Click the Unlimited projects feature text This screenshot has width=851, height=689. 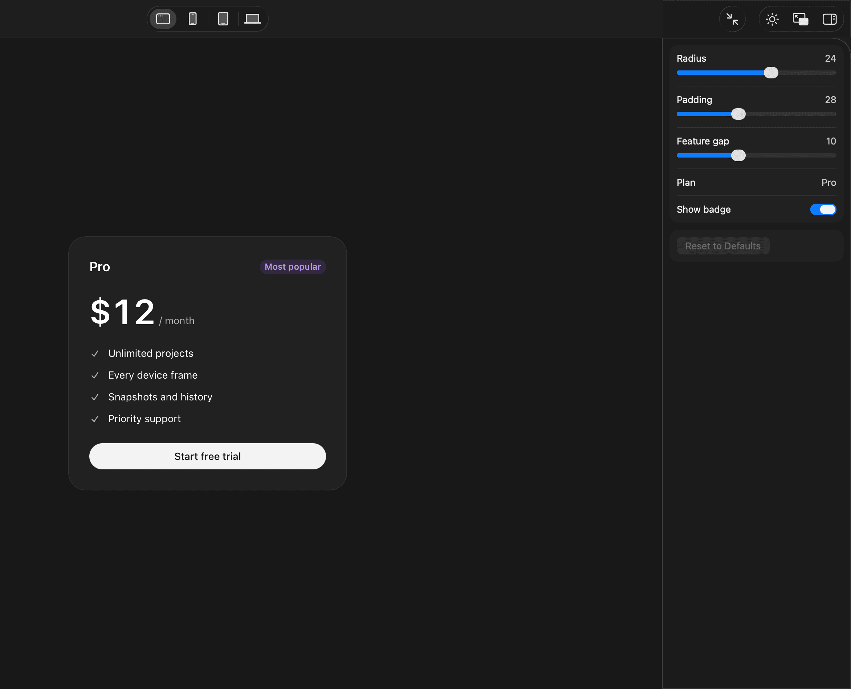click(151, 353)
